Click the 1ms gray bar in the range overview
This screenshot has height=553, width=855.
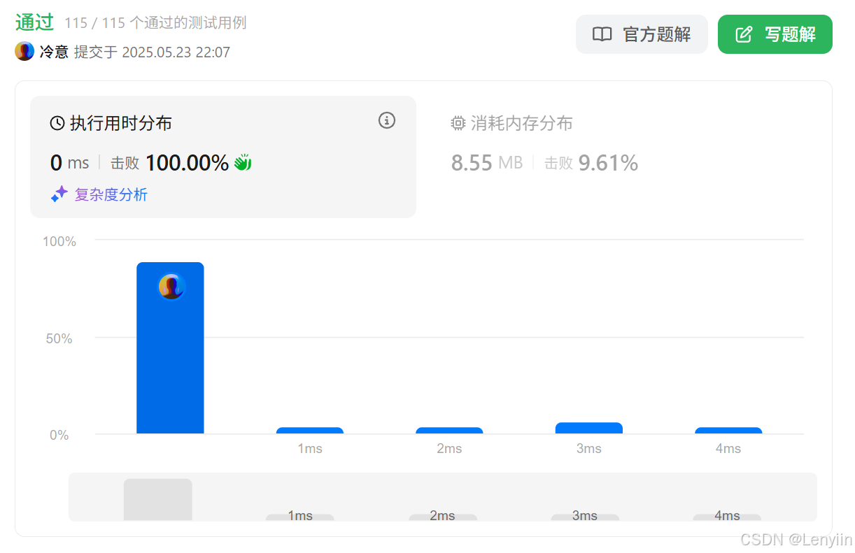(300, 517)
